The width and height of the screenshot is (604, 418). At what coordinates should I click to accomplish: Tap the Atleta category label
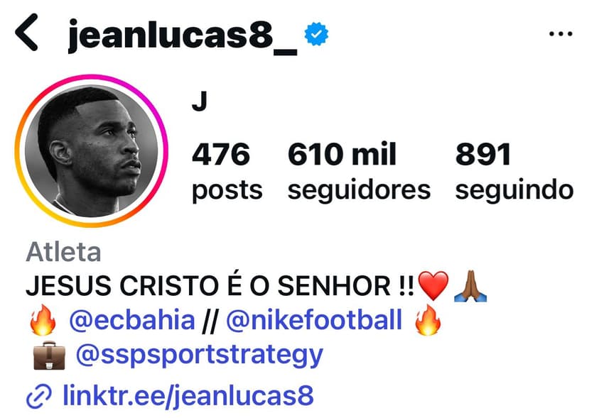(63, 252)
